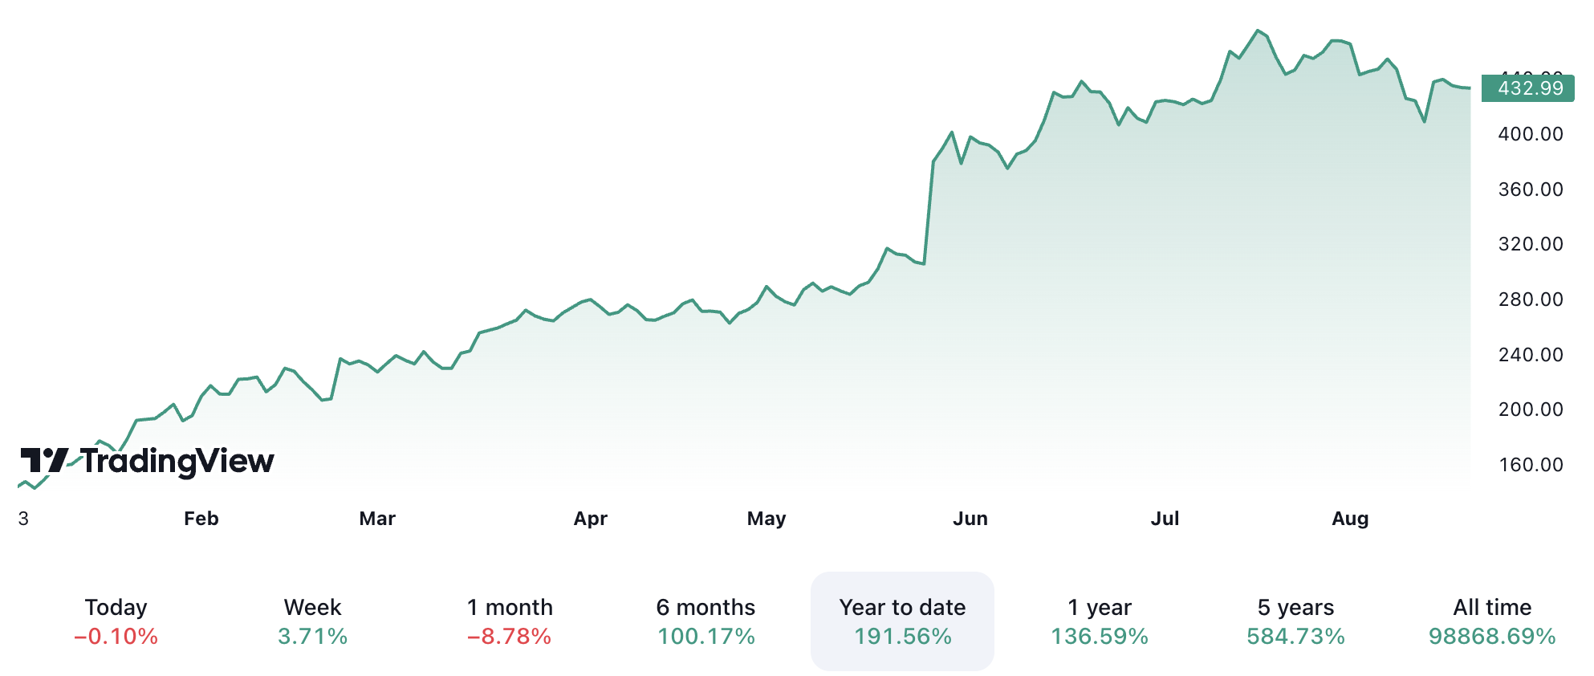
Task: Click the May marker on time axis
Action: pos(767,519)
